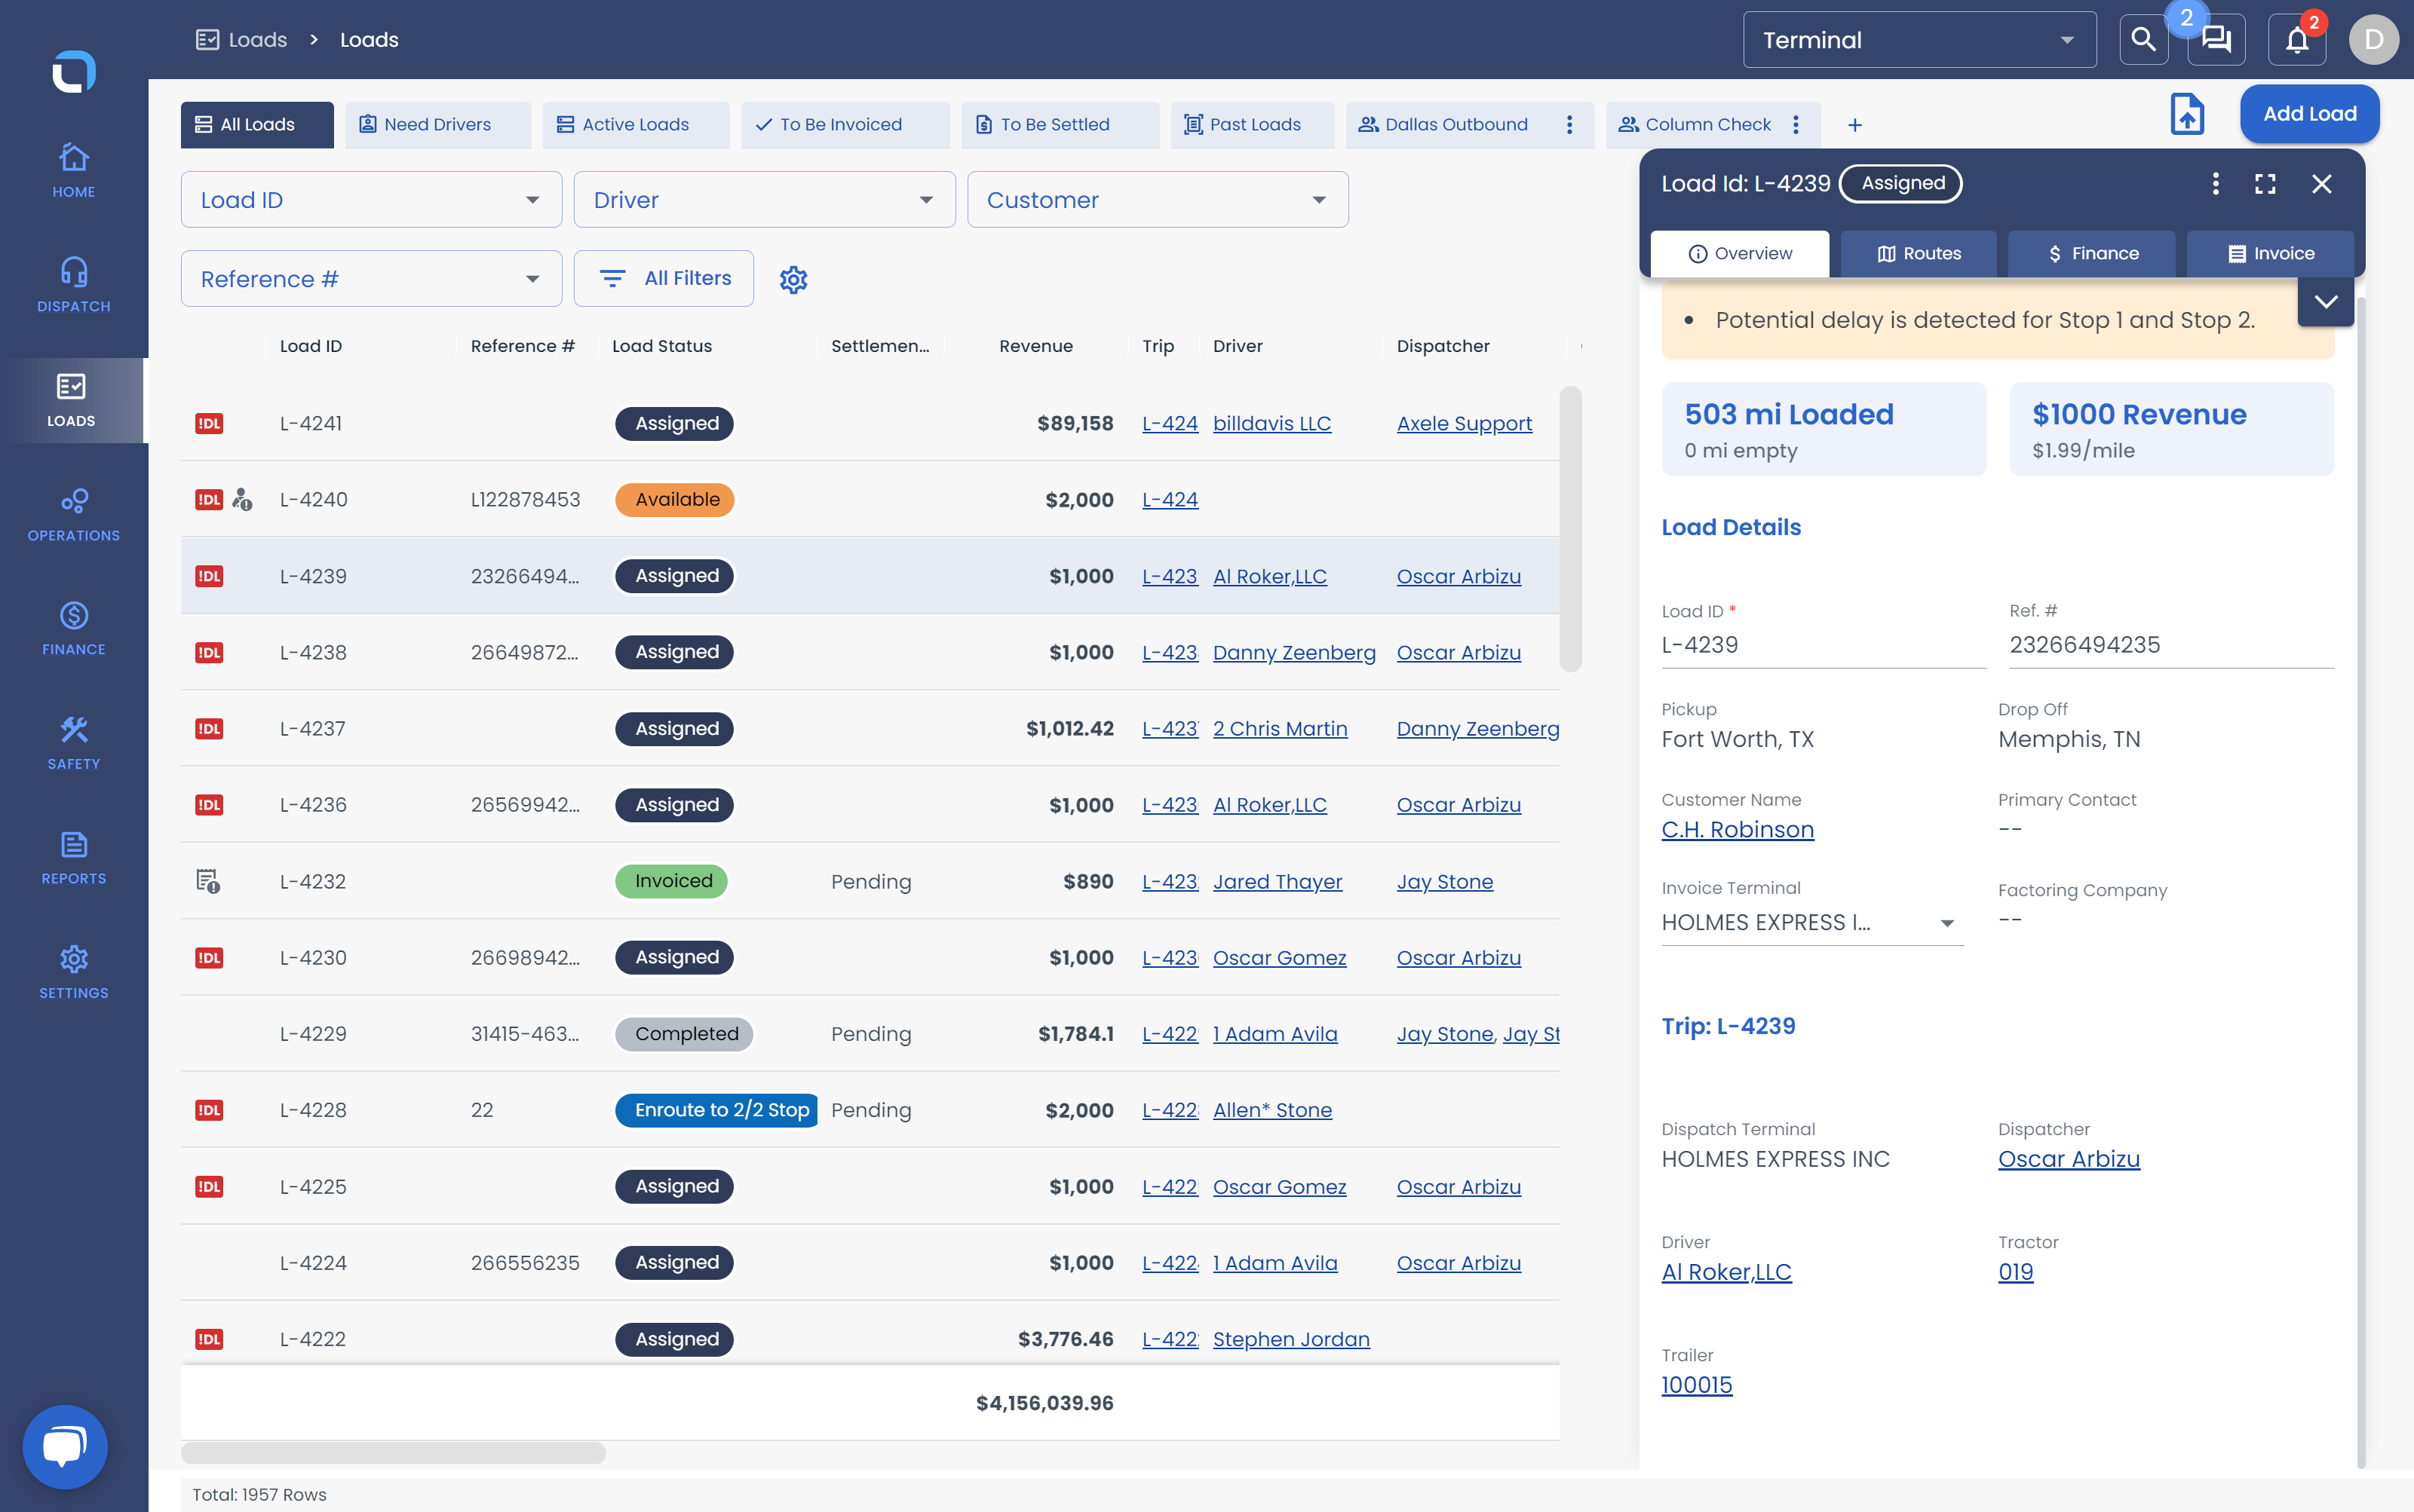Open the Load ID filter dropdown
This screenshot has width=2414, height=1512.
coord(371,200)
